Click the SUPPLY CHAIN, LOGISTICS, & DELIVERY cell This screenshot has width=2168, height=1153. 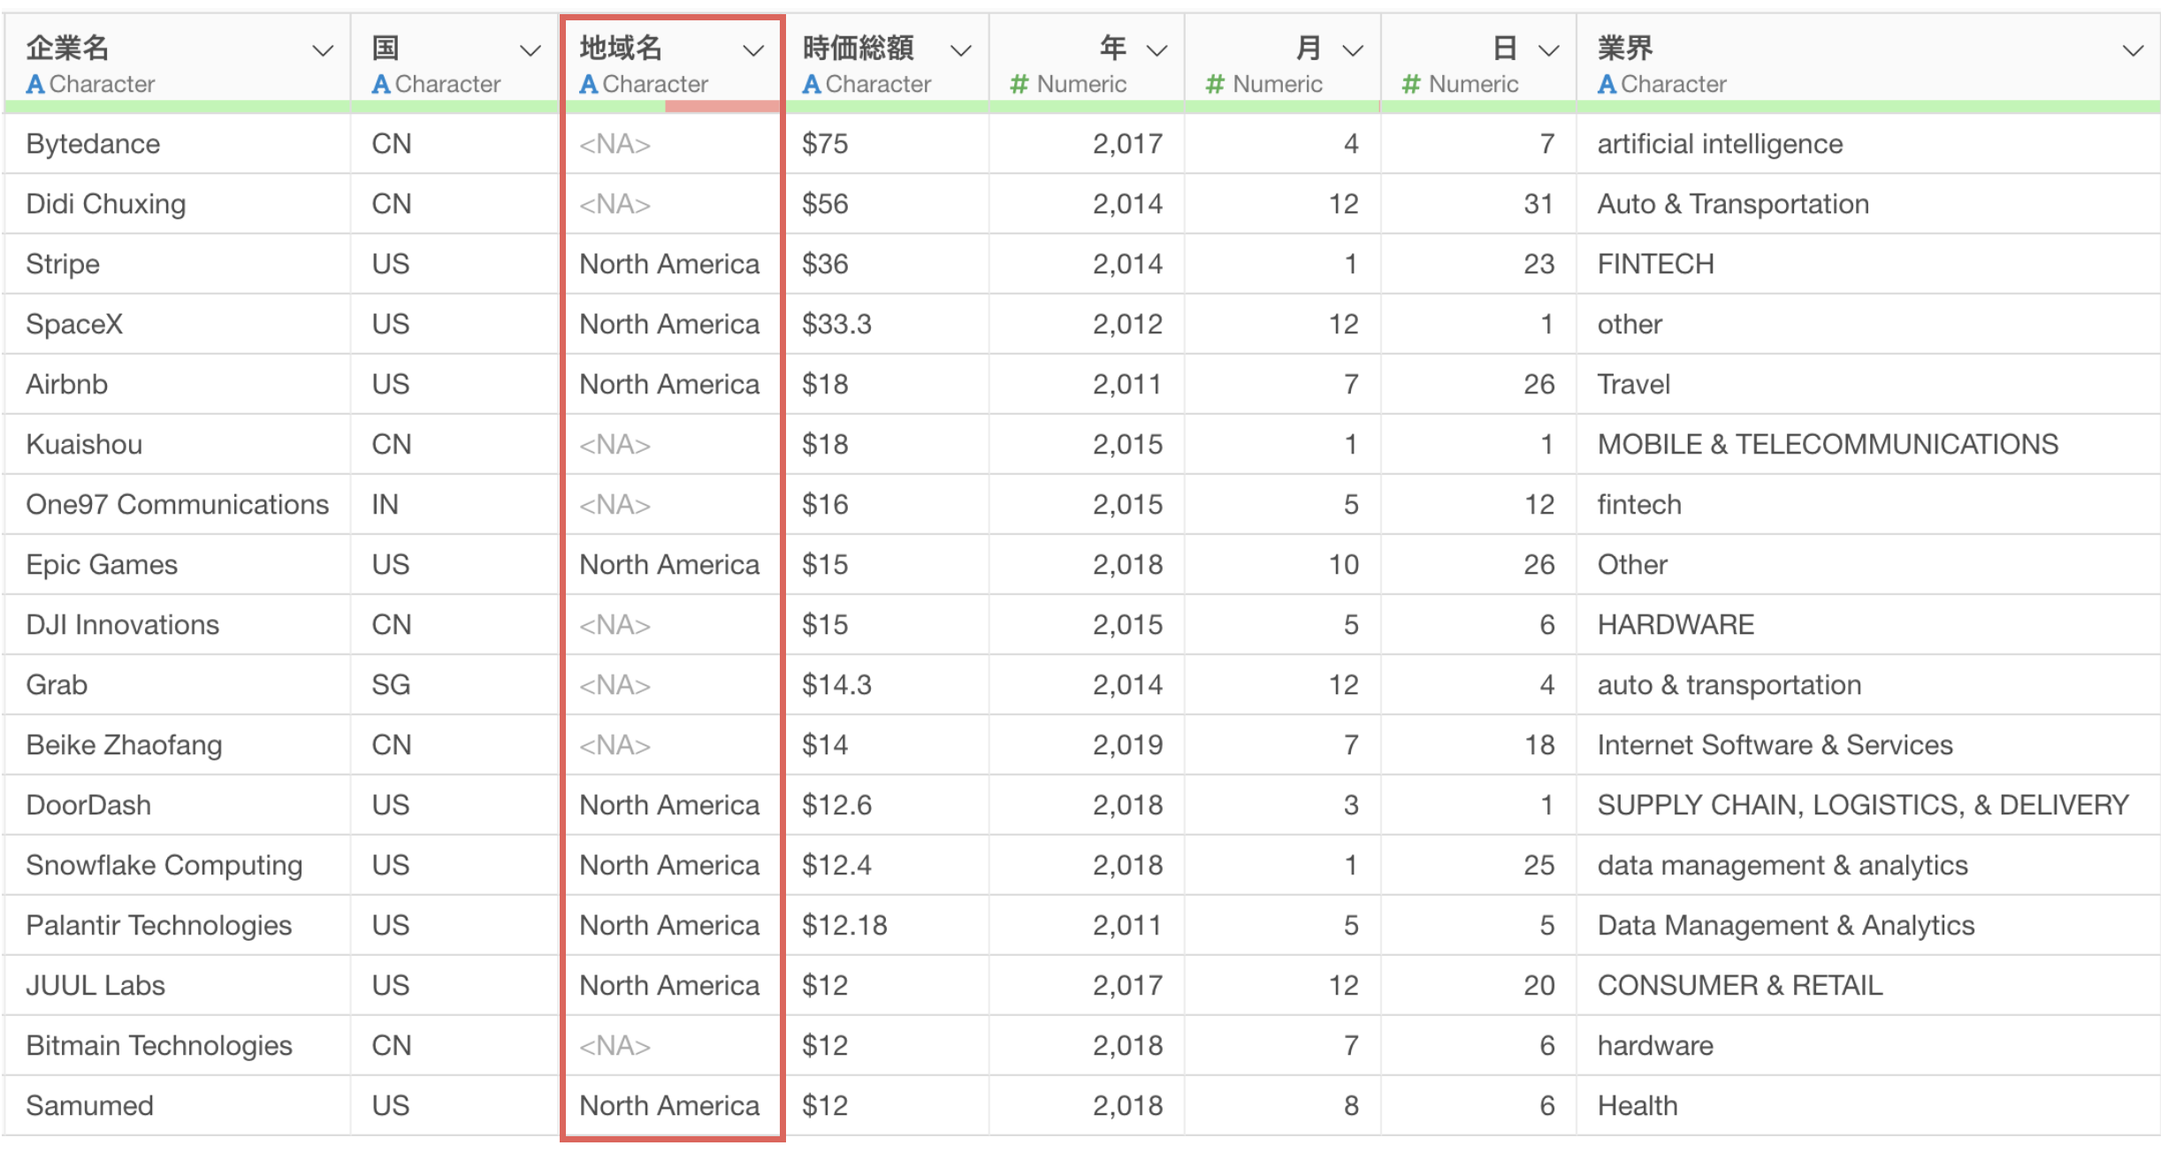[x=1868, y=805]
